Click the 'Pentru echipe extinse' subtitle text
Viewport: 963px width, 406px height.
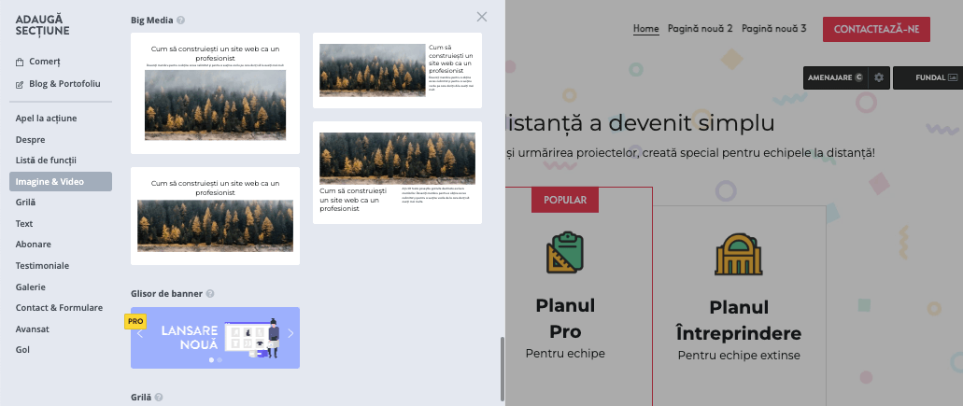[x=739, y=355]
